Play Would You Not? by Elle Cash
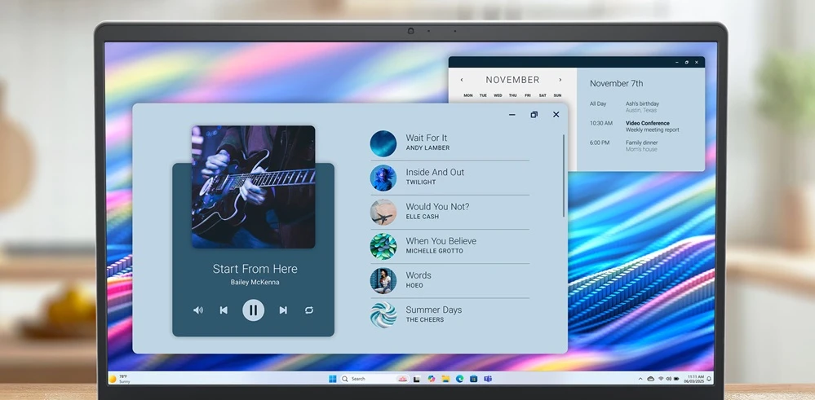This screenshot has height=400, width=815. coord(450,212)
